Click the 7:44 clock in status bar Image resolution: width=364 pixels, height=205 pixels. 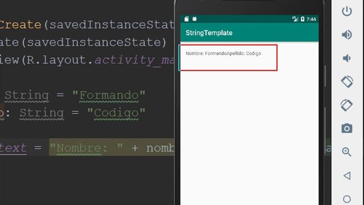coord(311,19)
